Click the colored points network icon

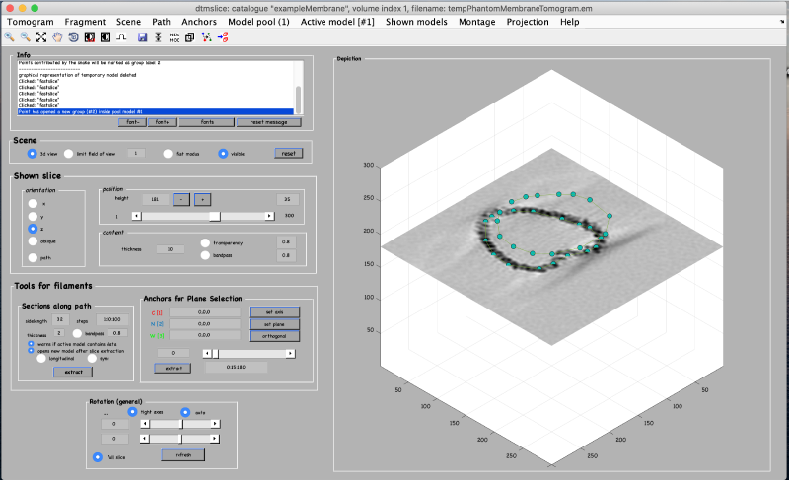[206, 37]
